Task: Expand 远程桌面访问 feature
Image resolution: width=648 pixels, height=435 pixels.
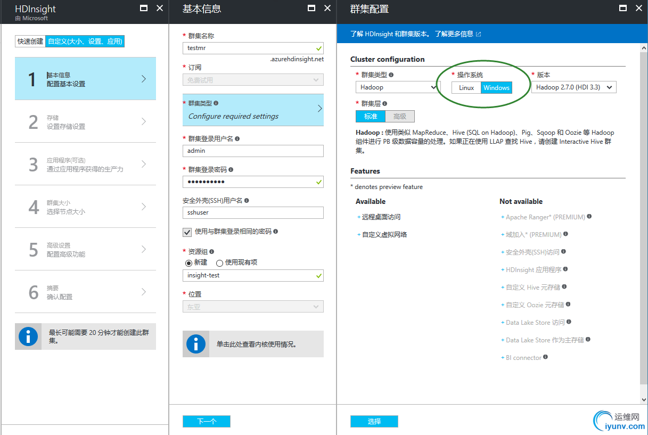Action: (x=379, y=217)
